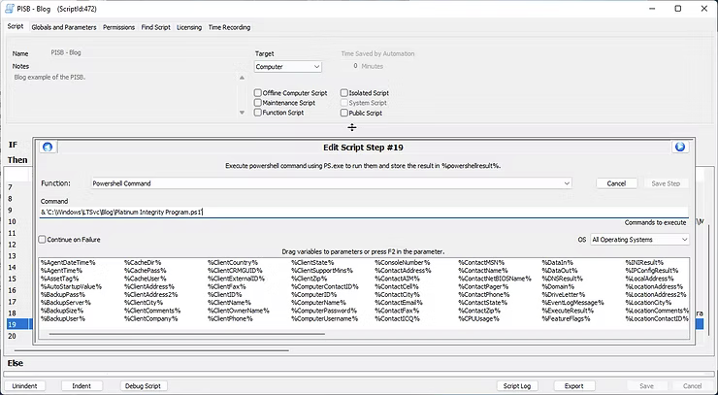Select the %CacheDir% variable
The height and width of the screenshot is (395, 718).
tap(143, 263)
